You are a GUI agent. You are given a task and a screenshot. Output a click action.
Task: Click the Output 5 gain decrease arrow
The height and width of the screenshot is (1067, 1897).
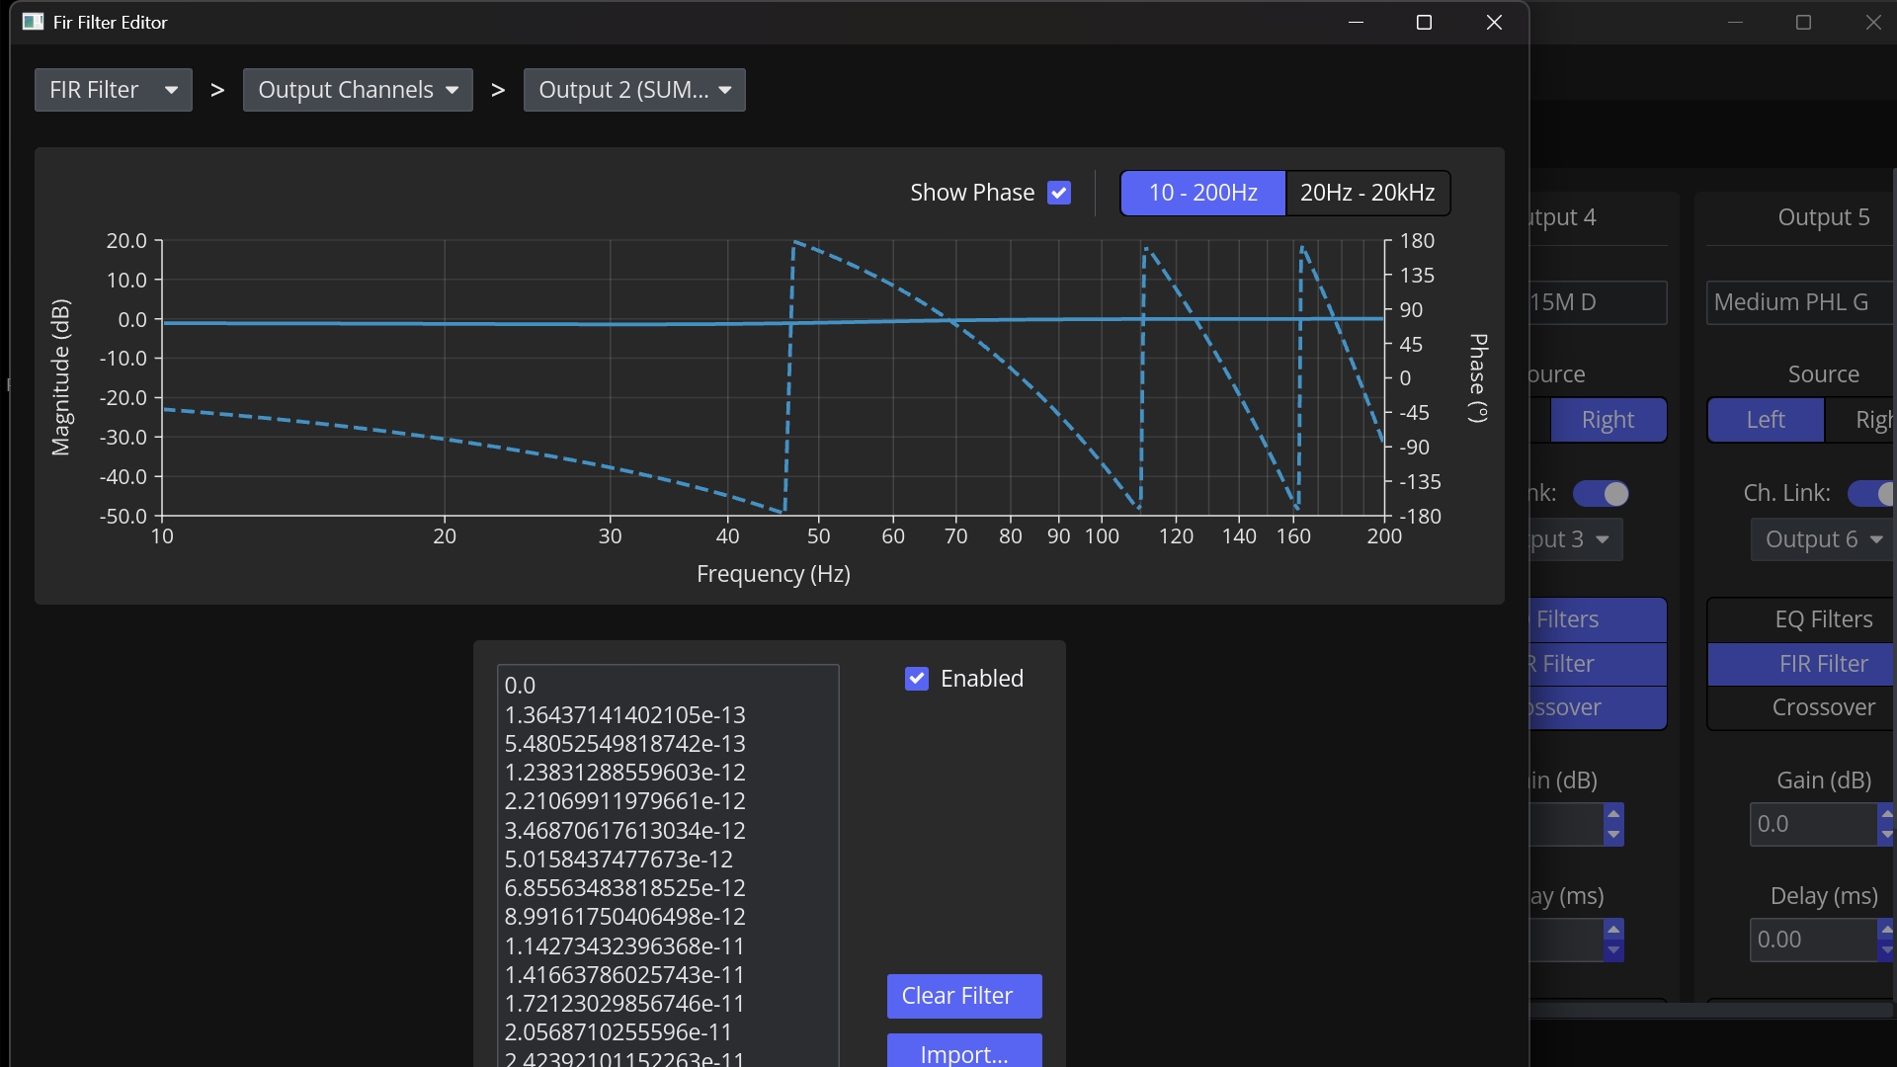tap(1887, 835)
